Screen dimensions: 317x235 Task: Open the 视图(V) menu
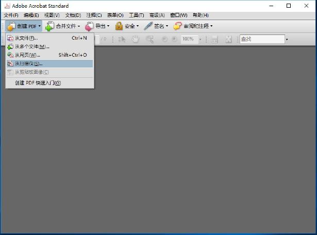tap(52, 15)
